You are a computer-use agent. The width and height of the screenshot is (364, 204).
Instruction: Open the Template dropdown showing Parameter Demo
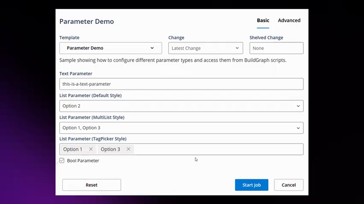coord(110,48)
